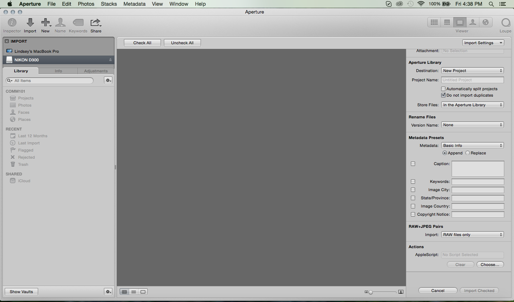This screenshot has width=514, height=302.
Task: Tick the Keywords metadata checkbox
Action: point(413,181)
